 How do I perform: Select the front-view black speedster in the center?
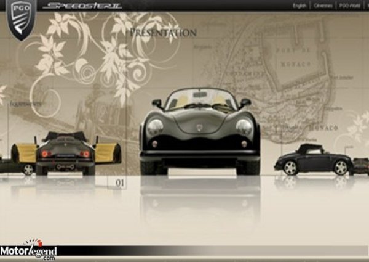coord(200,131)
